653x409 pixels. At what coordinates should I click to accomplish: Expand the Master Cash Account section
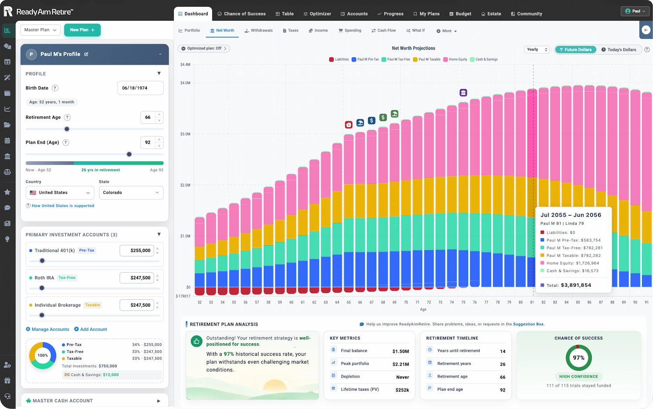pyautogui.click(x=159, y=401)
